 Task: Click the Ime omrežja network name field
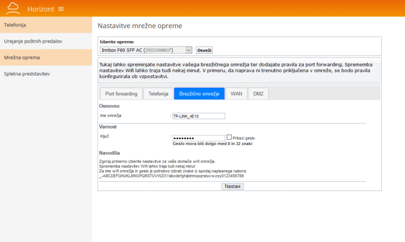[x=199, y=116]
